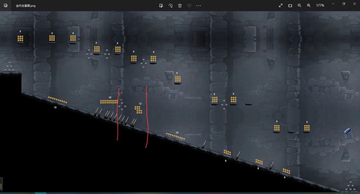This screenshot has height=194, width=360.
Task: Rotate the image with the rotate icon
Action: [x=171, y=6]
